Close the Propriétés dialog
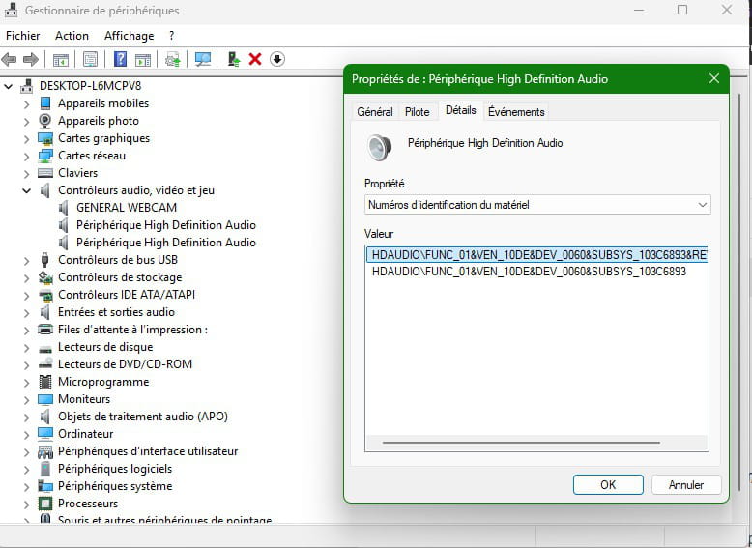Image resolution: width=752 pixels, height=548 pixels. pos(714,78)
